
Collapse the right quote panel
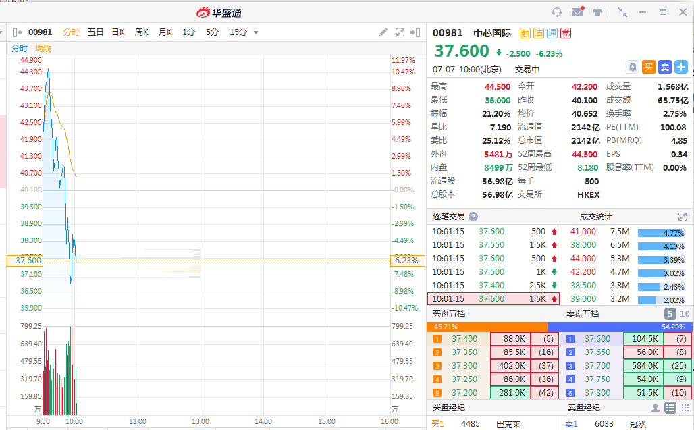tap(416, 32)
